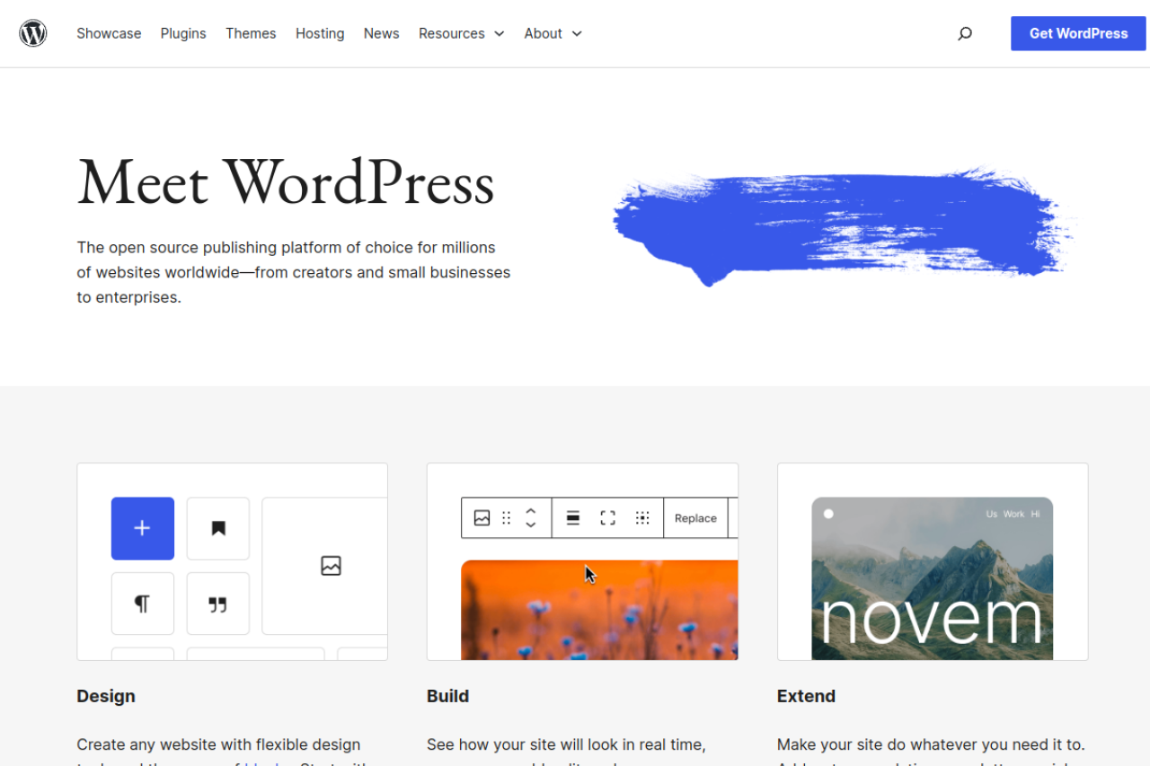
Task: Open the News menu item
Action: (381, 33)
